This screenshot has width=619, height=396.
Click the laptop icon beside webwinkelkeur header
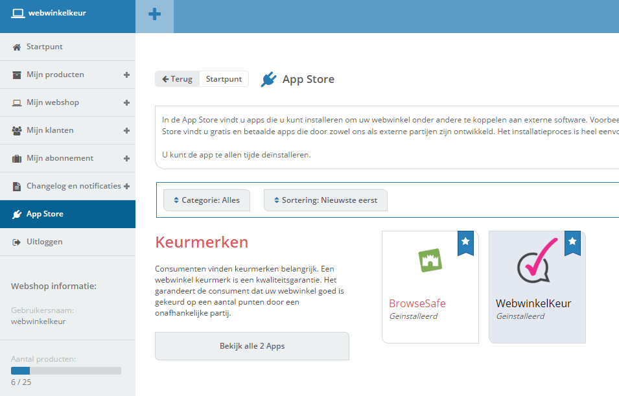tap(18, 13)
